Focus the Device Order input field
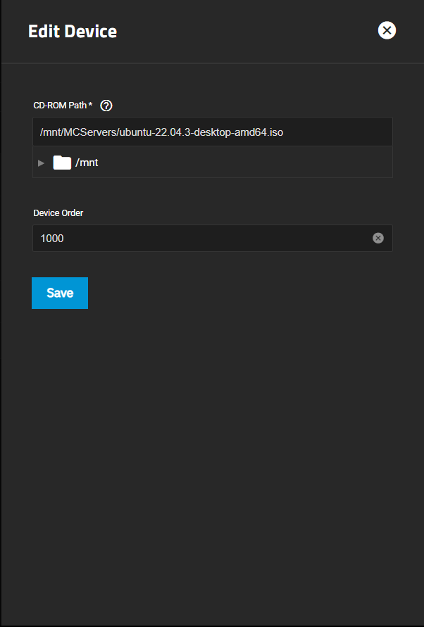The width and height of the screenshot is (424, 627). [213, 239]
